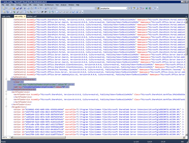Image resolution: width=189 pixels, height=143 pixels.
Task: Open the Tools menu
Action: (41, 5)
